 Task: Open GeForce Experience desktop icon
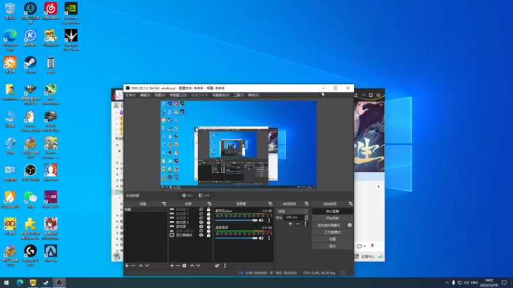pos(71,13)
